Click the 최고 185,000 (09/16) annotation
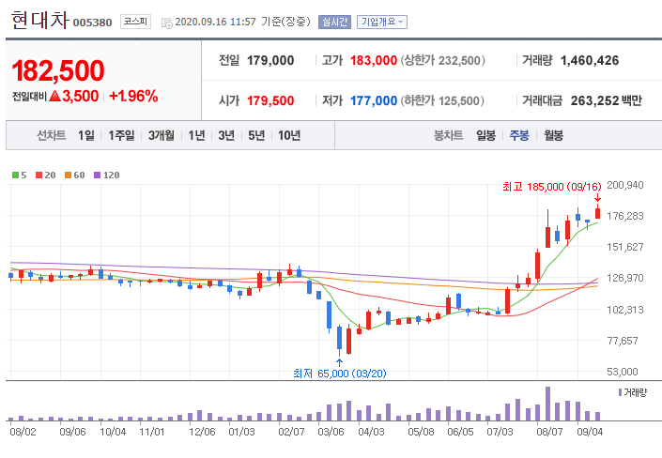Image resolution: width=662 pixels, height=458 pixels. (x=552, y=187)
